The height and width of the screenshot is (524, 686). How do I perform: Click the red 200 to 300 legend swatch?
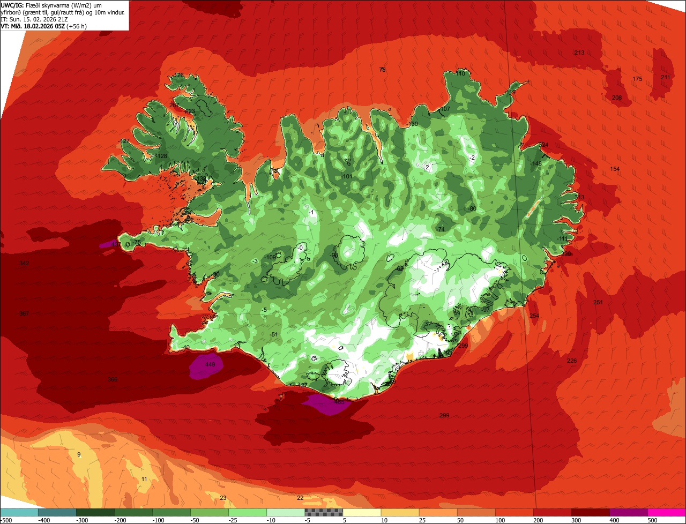click(553, 512)
